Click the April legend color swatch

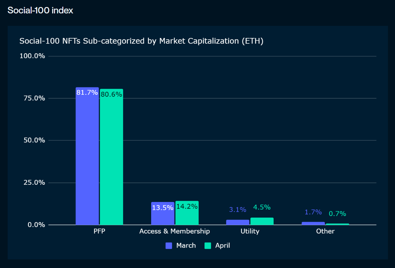point(208,246)
